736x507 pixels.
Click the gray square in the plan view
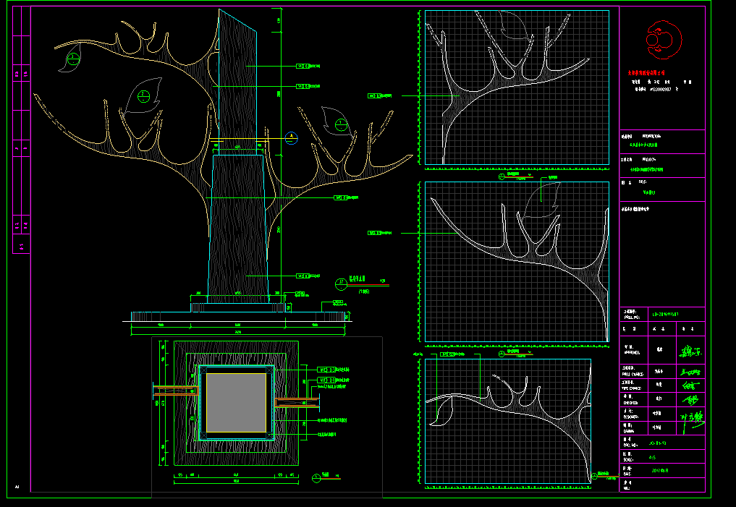pos(236,402)
